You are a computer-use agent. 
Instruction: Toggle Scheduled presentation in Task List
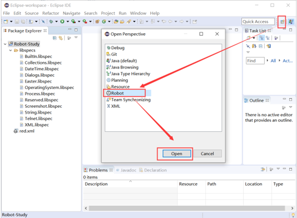268,38
